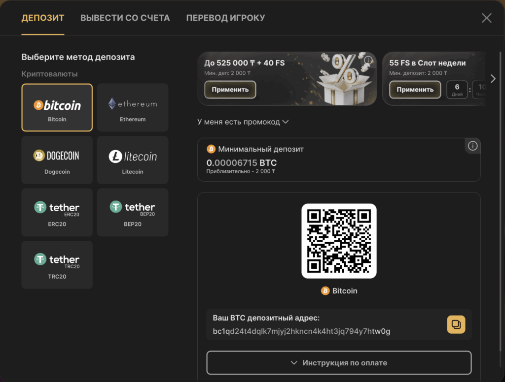Open the Вывести со счета tab

pos(125,18)
